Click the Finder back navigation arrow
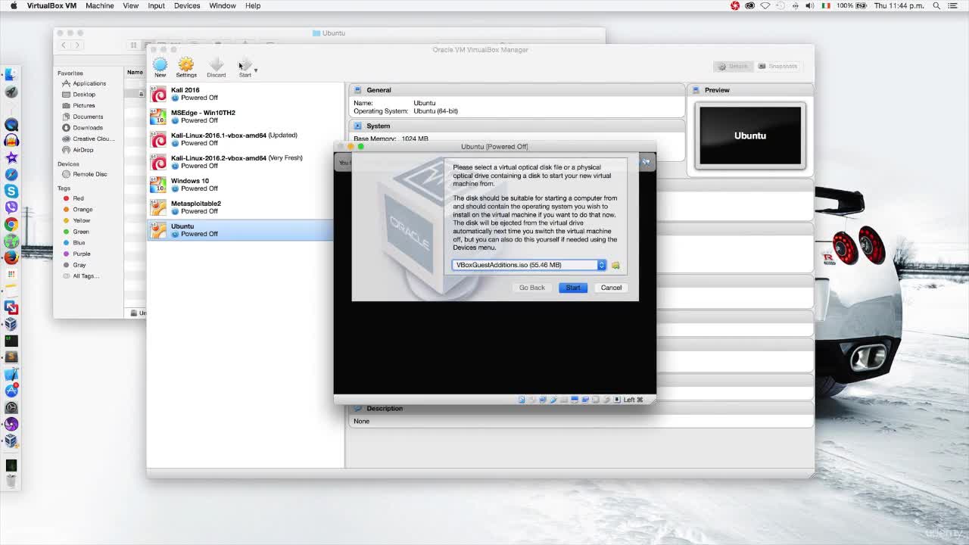This screenshot has width=969, height=545. point(64,45)
